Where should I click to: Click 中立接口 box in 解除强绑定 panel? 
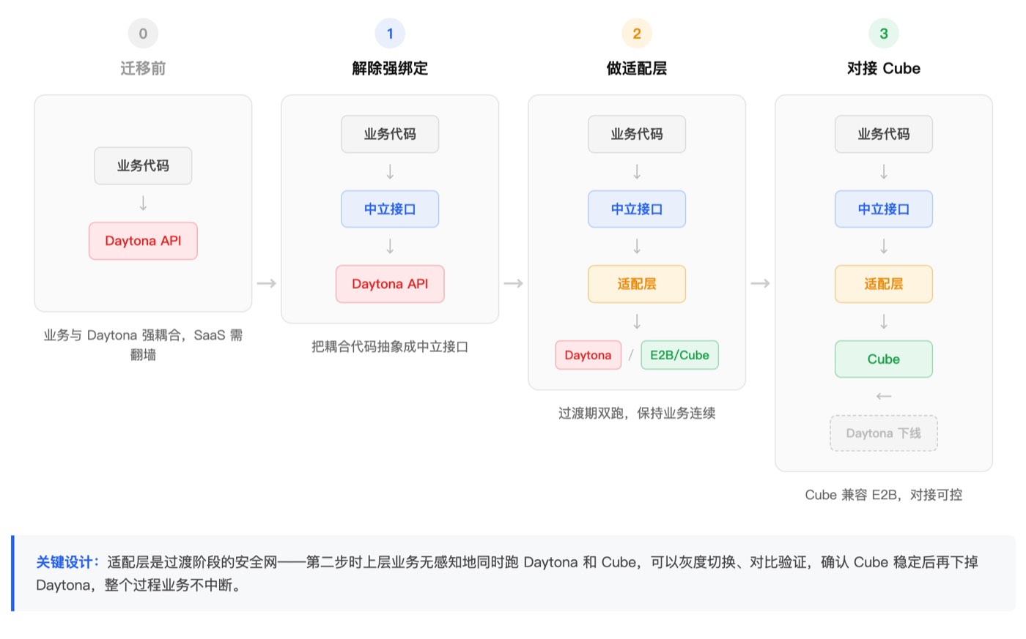[390, 209]
